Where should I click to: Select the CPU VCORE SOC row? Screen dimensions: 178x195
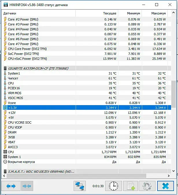(86, 122)
